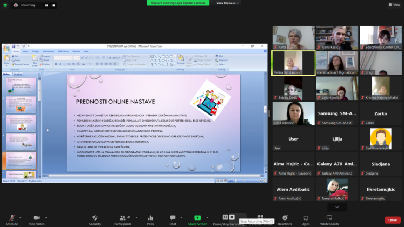This screenshot has height=227, width=404.
Task: Expand participants options arrow
Action: tap(136, 218)
